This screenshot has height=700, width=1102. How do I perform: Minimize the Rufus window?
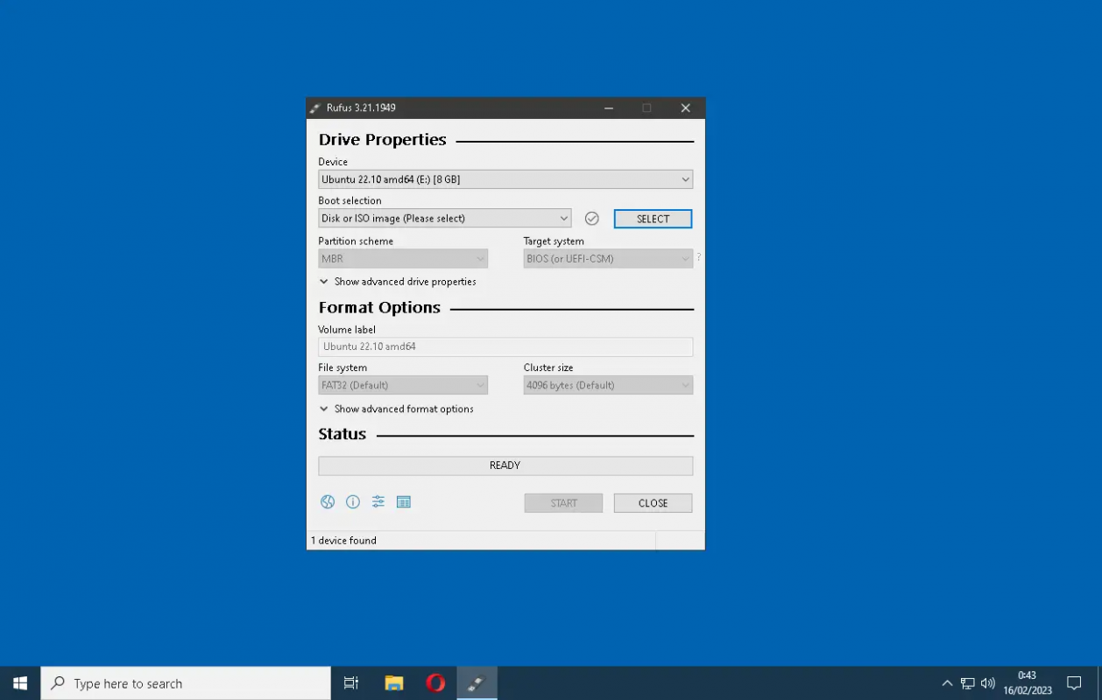(x=608, y=108)
